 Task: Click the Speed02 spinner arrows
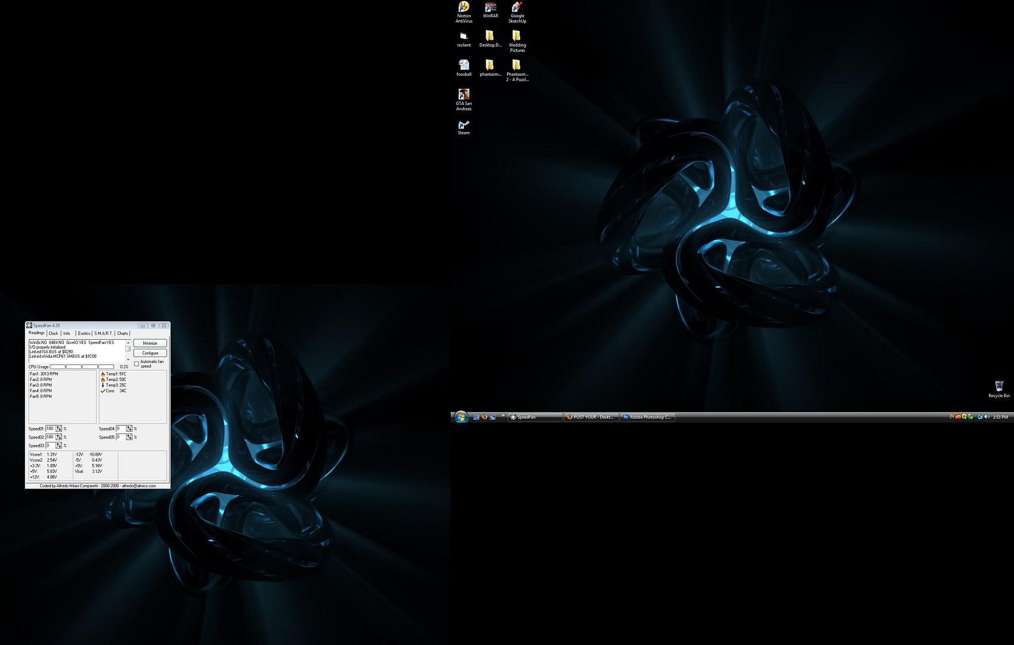[59, 437]
